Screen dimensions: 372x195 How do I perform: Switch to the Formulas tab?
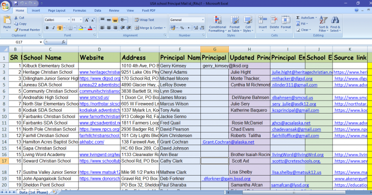(80, 11)
